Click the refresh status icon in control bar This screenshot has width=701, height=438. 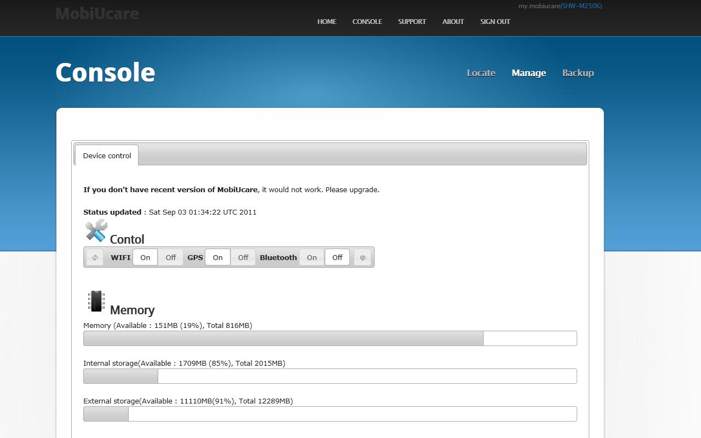pyautogui.click(x=95, y=257)
